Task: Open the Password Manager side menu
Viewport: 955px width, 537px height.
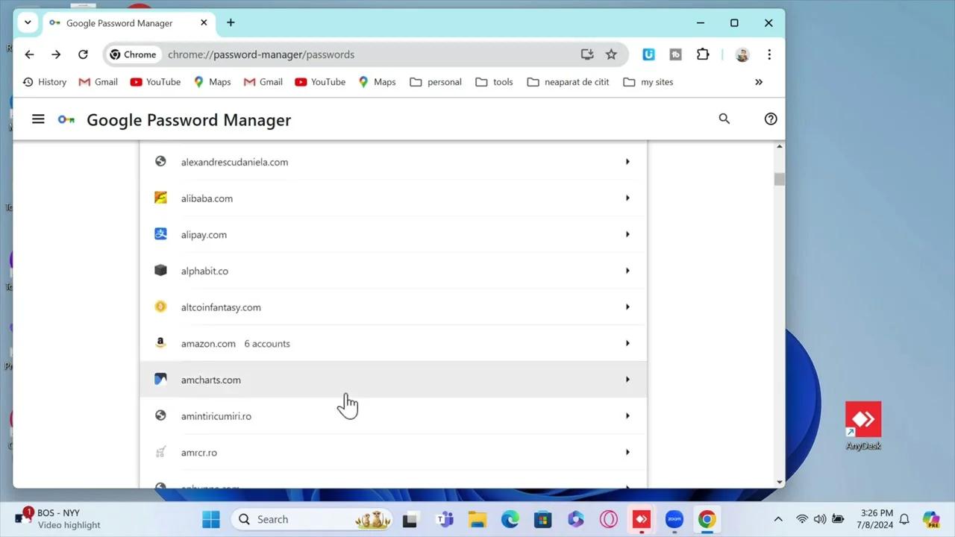Action: pyautogui.click(x=38, y=119)
